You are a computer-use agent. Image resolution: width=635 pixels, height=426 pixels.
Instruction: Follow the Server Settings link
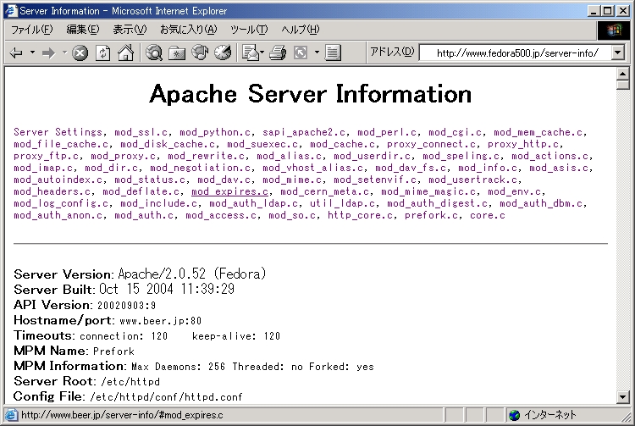(58, 132)
